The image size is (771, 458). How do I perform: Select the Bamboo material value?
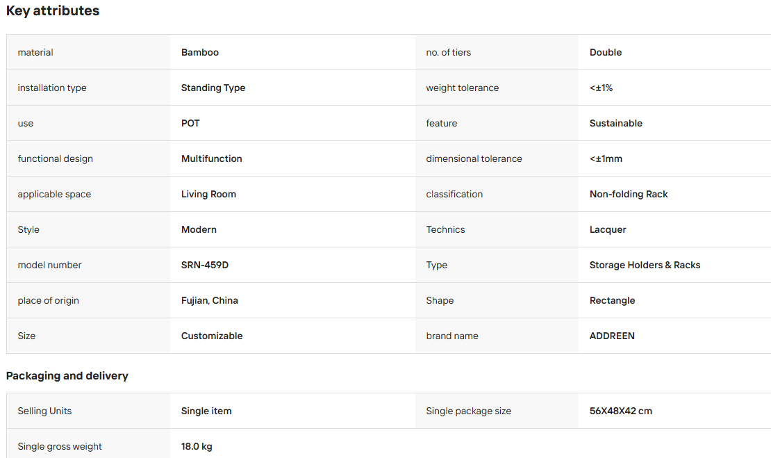[199, 52]
